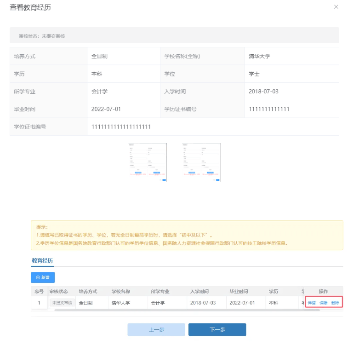Viewport: 359px width, 345px height.
Task: Click the 学校名称 column header in table
Action: pos(121,292)
